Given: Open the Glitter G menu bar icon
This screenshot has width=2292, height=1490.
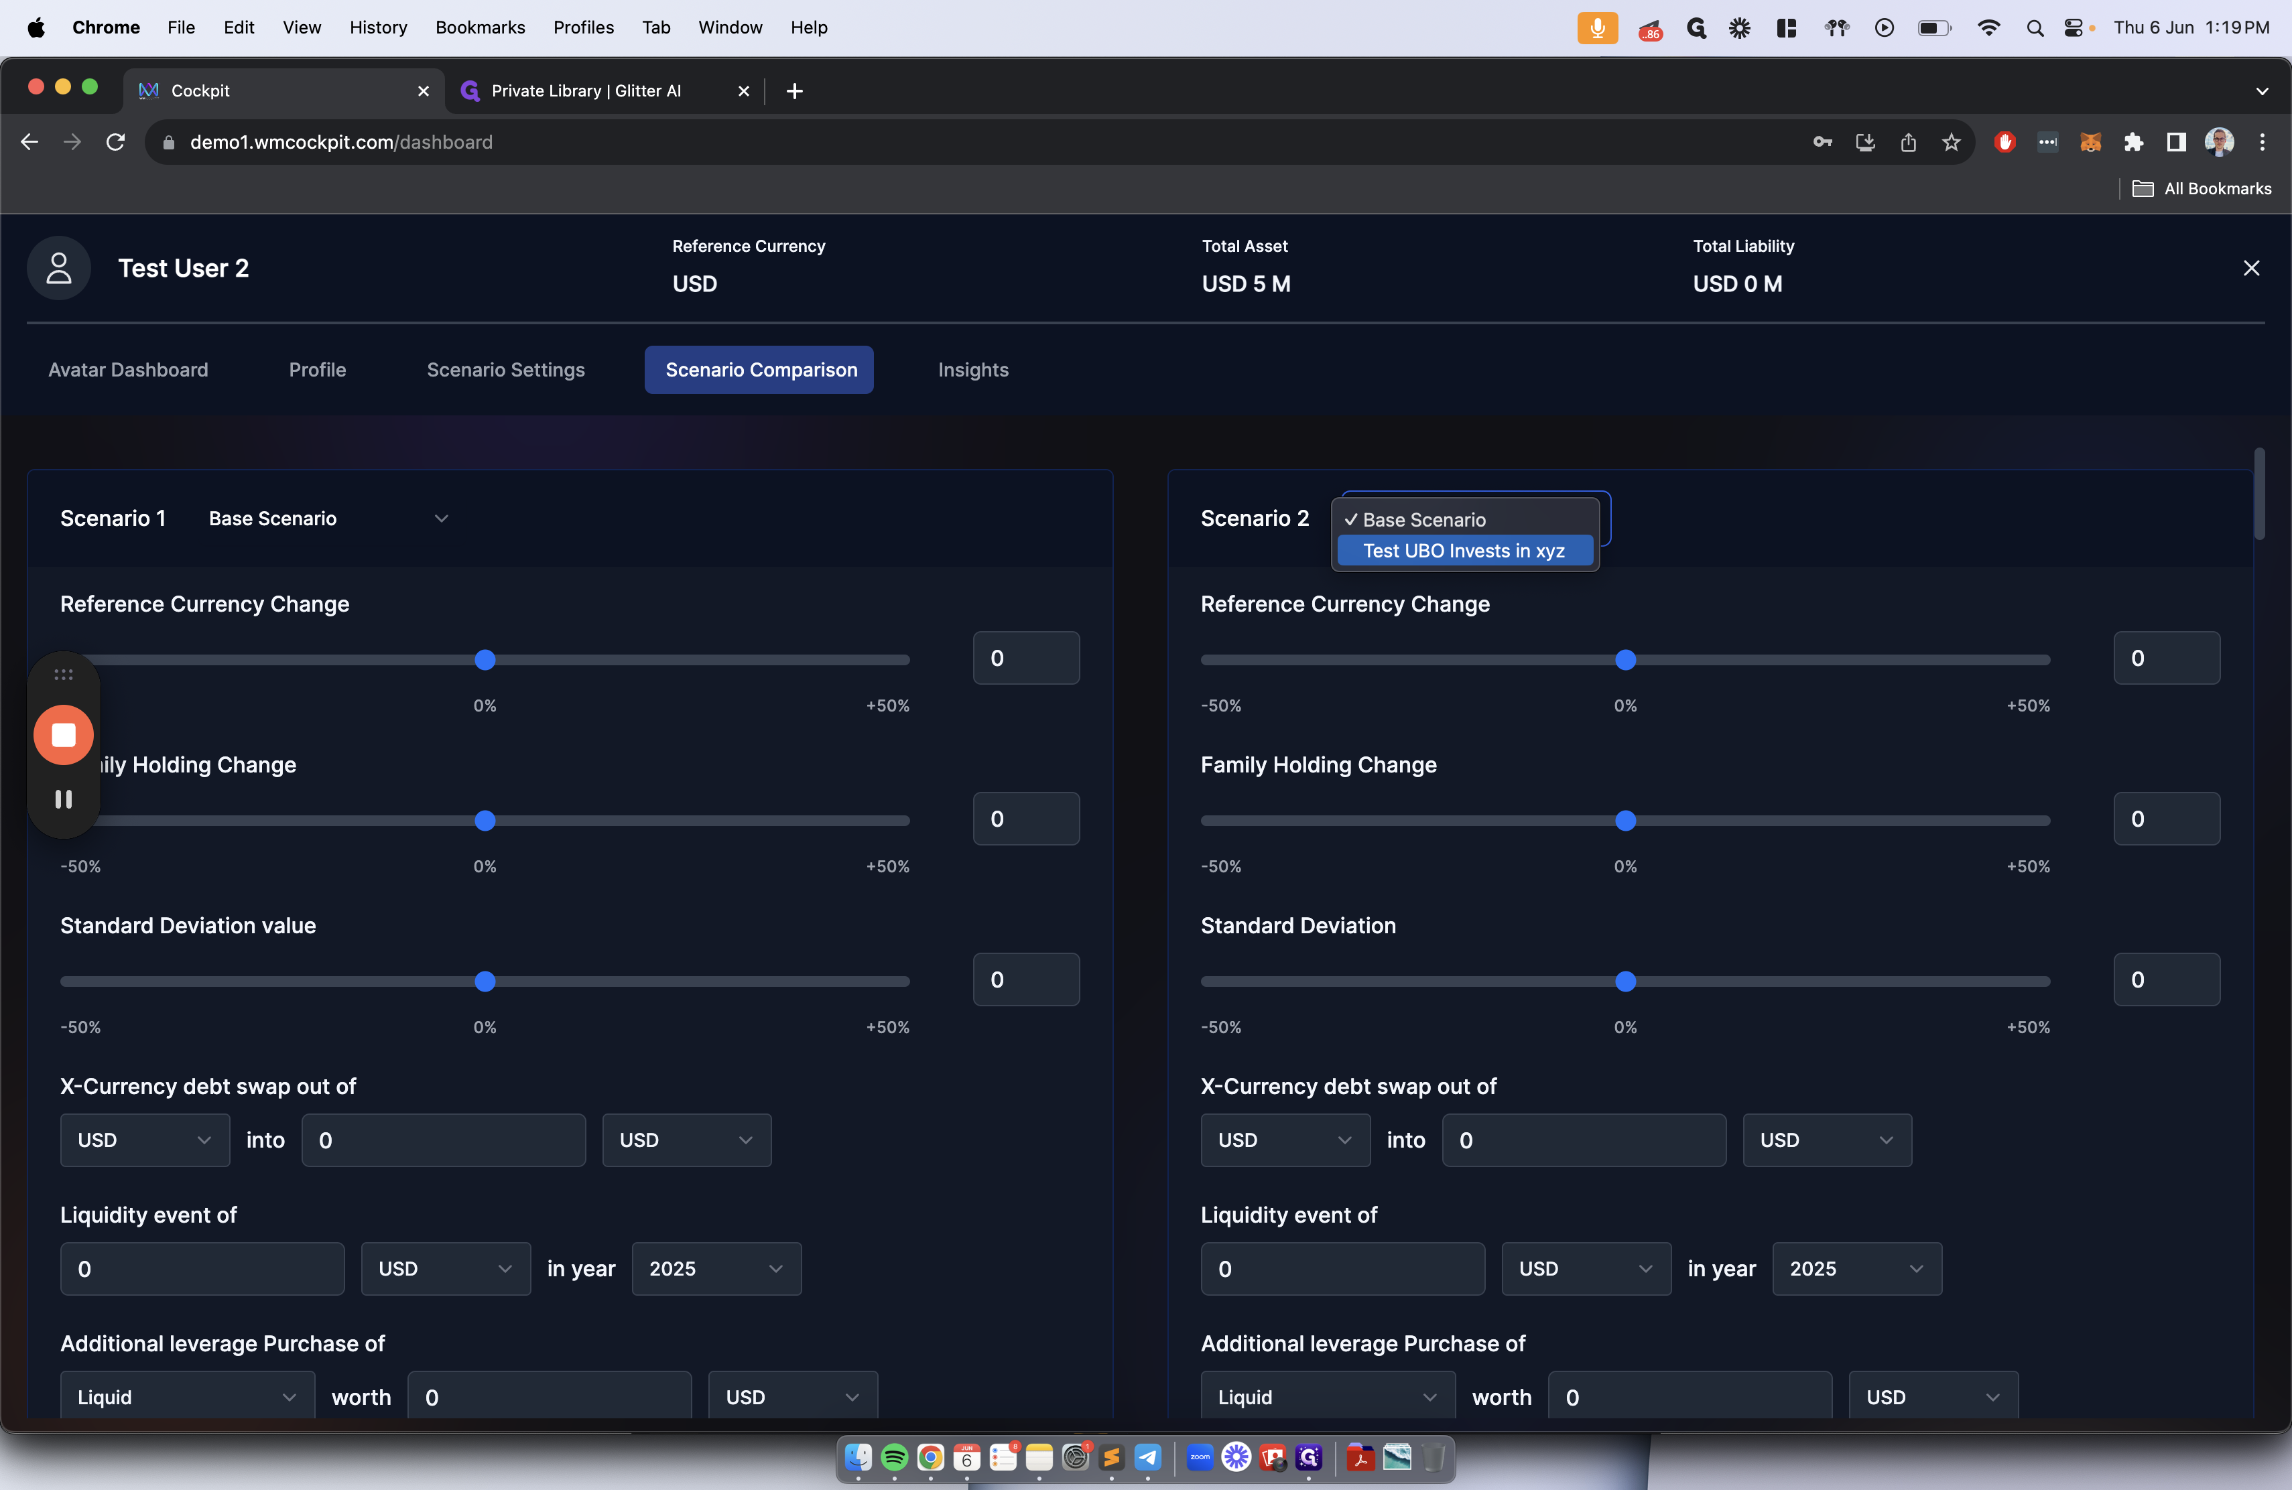Looking at the screenshot, I should pos(1696,28).
